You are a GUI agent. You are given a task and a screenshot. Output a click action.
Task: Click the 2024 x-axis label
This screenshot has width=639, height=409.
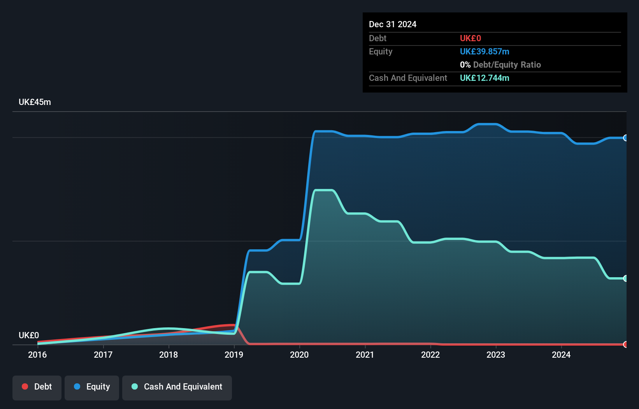tap(561, 355)
